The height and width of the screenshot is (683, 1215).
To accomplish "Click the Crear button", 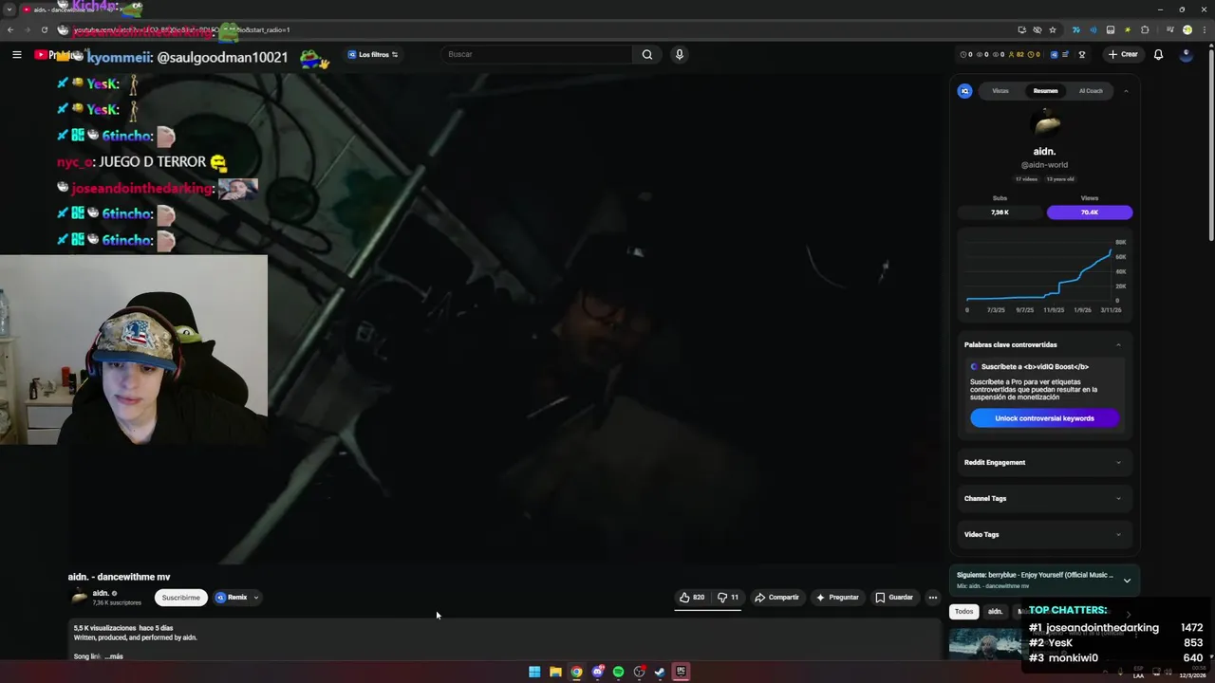I will [1122, 54].
